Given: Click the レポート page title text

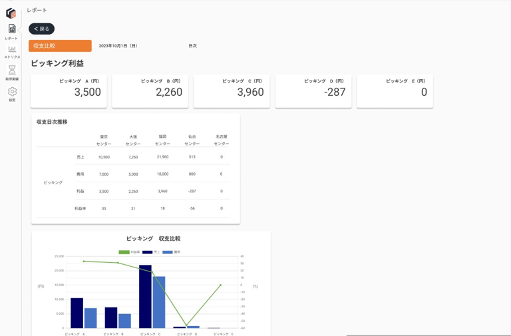Looking at the screenshot, I should coord(37,10).
